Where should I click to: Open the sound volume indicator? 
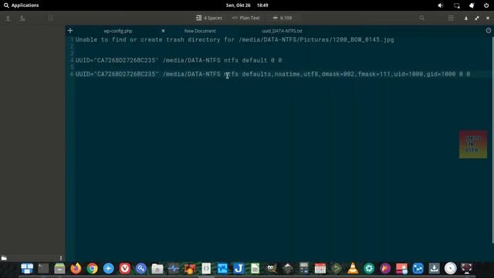point(441,5)
